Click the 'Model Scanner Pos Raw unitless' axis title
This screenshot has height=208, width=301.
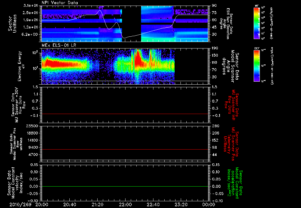16,144
